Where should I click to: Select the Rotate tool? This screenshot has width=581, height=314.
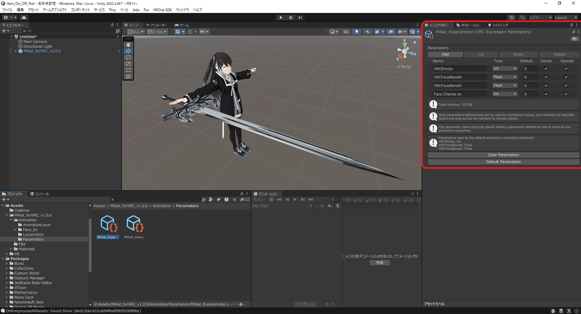(x=128, y=57)
